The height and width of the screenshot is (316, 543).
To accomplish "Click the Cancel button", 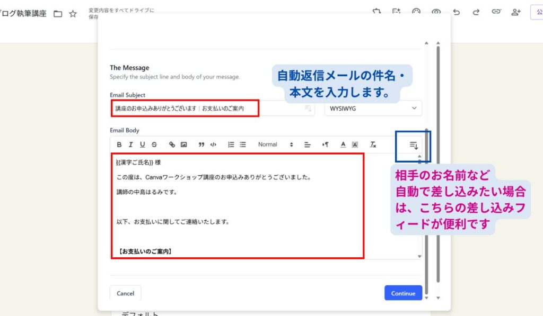I will [x=126, y=293].
